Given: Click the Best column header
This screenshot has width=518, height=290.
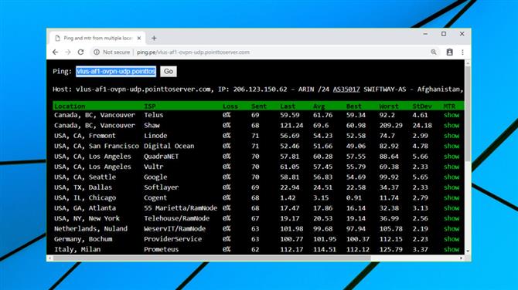Looking at the screenshot, I should coord(354,106).
